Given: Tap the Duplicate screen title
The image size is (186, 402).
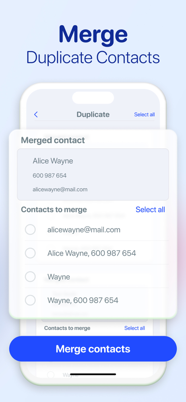Looking at the screenshot, I should (93, 115).
